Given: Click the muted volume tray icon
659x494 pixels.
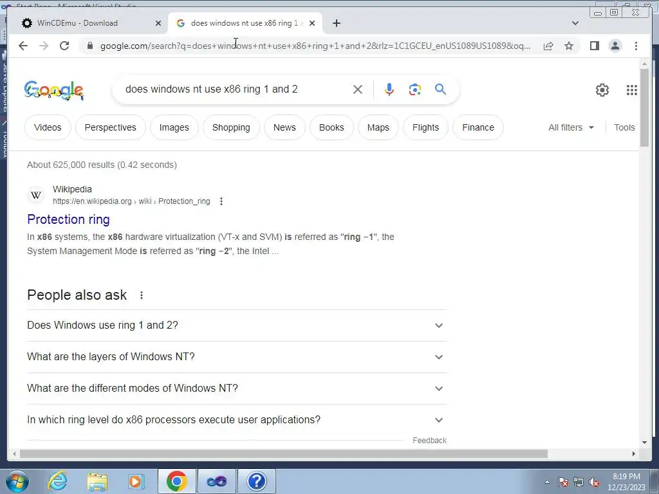Looking at the screenshot, I should [594, 482].
